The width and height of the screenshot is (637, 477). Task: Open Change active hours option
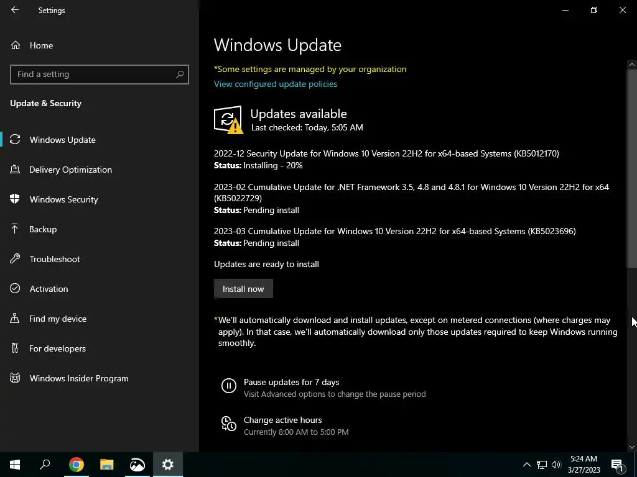283,420
